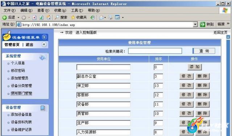Open the Back button history dropdown arrow

click(18, 18)
